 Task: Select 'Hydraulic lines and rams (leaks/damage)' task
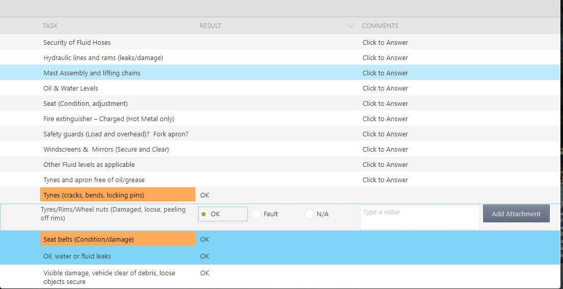click(103, 58)
